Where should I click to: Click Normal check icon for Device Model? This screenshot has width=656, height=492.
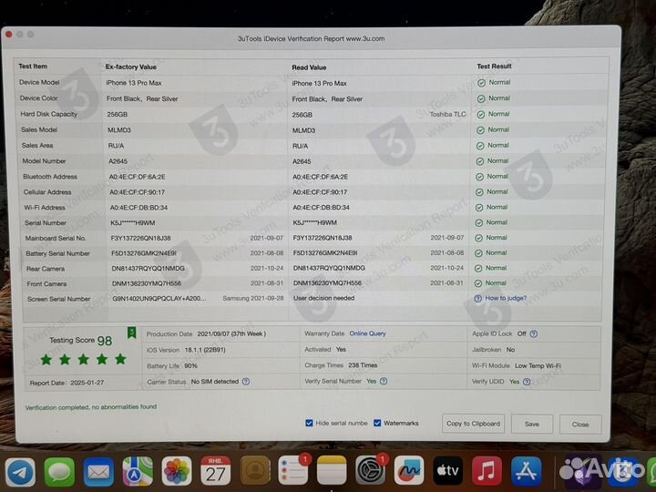point(482,83)
